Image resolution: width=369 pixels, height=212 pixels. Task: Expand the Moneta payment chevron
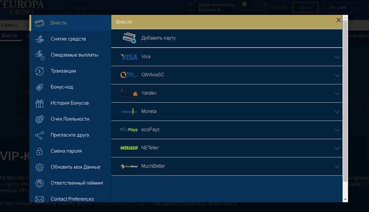(x=337, y=112)
